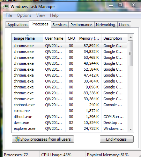This screenshot has width=141, height=157.
Task: Switch to the Services tab
Action: (59, 25)
